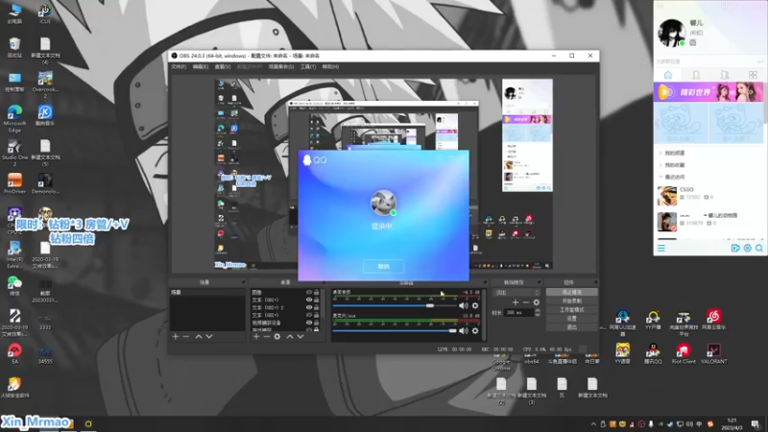768x432 pixels.
Task: Open Microsoft Edge desktop shortcut
Action: click(14, 118)
